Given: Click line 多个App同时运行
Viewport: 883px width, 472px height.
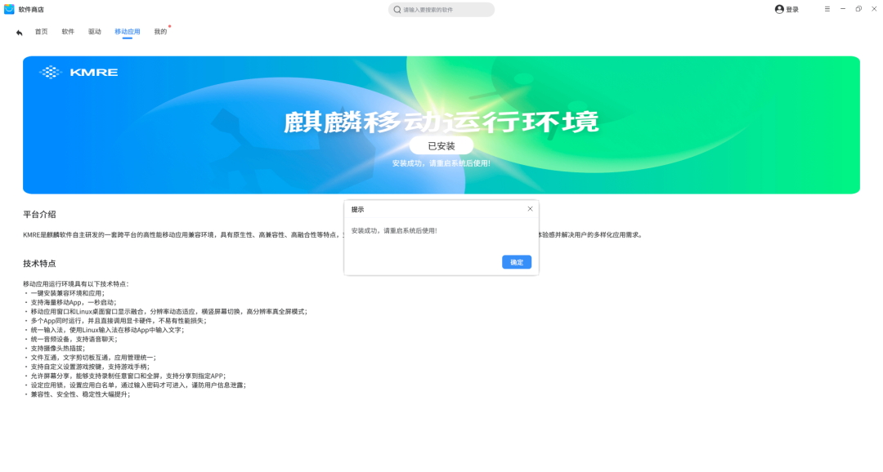Looking at the screenshot, I should tap(119, 321).
